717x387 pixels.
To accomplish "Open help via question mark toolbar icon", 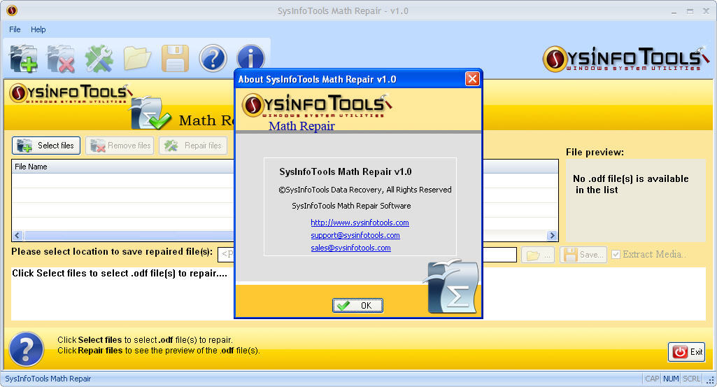I will coord(213,59).
